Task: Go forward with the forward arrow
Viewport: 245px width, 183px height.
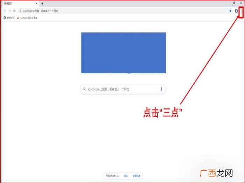Action: tap(9, 11)
